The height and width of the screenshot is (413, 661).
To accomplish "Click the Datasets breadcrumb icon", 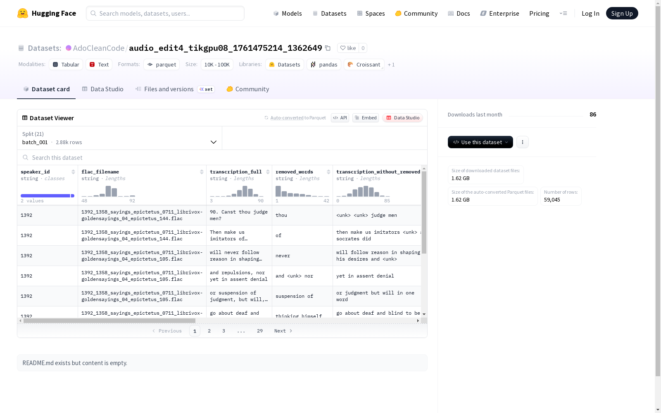I will 21,48.
